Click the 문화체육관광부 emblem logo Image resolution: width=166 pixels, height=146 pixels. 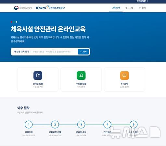(23, 8)
